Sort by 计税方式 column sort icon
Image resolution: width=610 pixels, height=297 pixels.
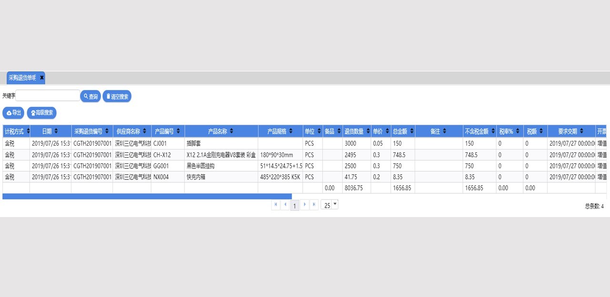(28, 131)
